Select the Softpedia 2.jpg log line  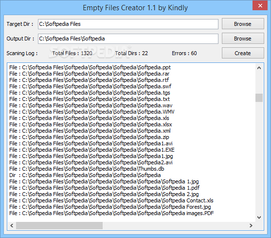(104, 194)
